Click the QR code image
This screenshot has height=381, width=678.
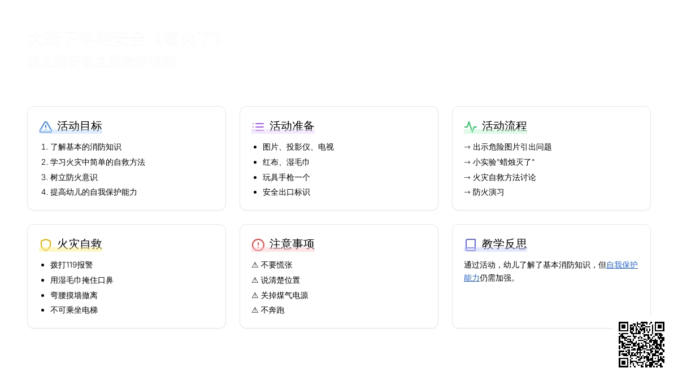pyautogui.click(x=641, y=344)
